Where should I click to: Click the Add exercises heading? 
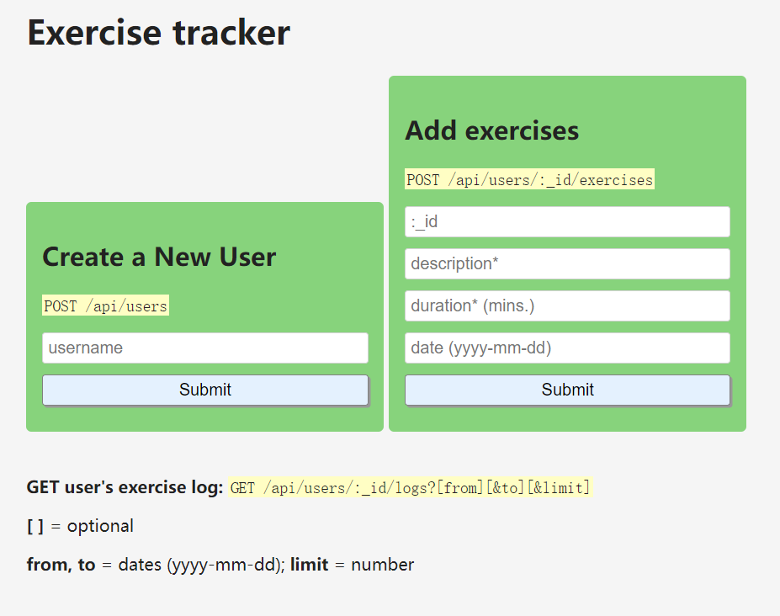pos(492,130)
